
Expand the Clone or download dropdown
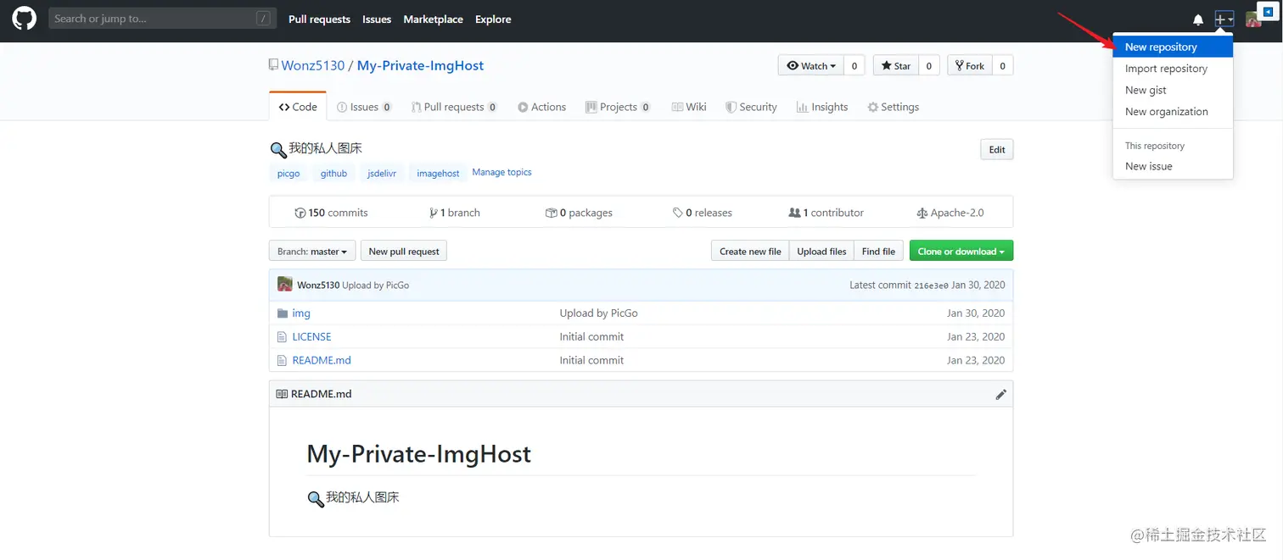click(x=961, y=252)
